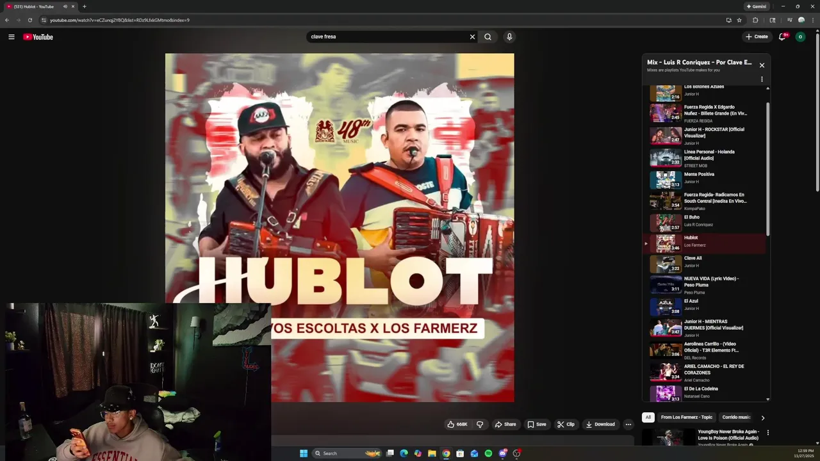Image resolution: width=820 pixels, height=461 pixels.
Task: Like the Hublot video
Action: click(x=457, y=424)
